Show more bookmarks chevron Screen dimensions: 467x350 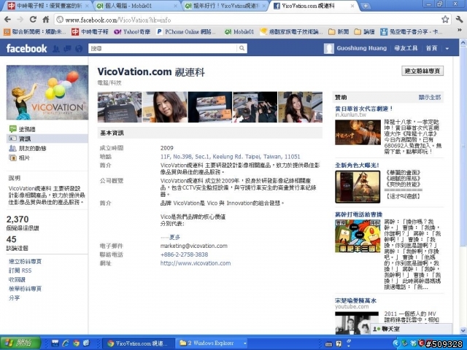460,31
